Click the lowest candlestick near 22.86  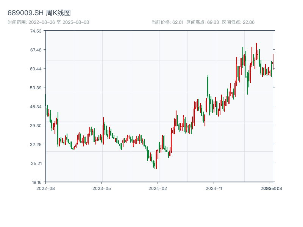[156, 159]
